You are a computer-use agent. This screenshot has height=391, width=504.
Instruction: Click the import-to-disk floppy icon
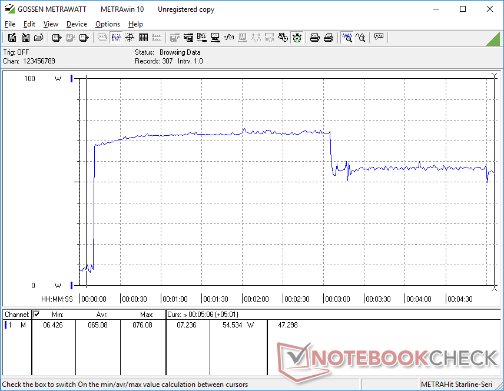point(25,38)
